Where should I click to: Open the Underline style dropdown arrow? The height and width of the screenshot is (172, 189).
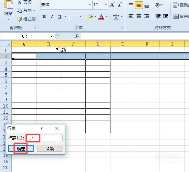click(66, 16)
